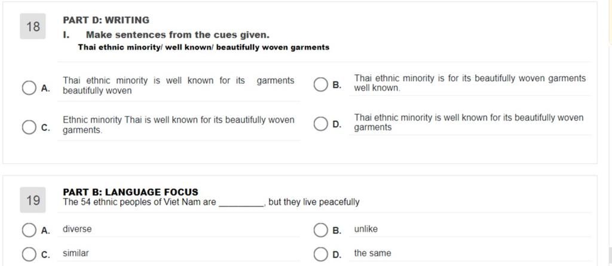Viewport: 612px width, 266px height.
Task: Select radio button A for question 18
Action: coord(29,88)
